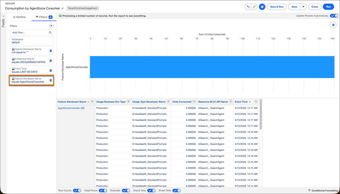This screenshot has width=340, height=194.
Task: Click search icon in Add filter box
Action: click(x=50, y=33)
